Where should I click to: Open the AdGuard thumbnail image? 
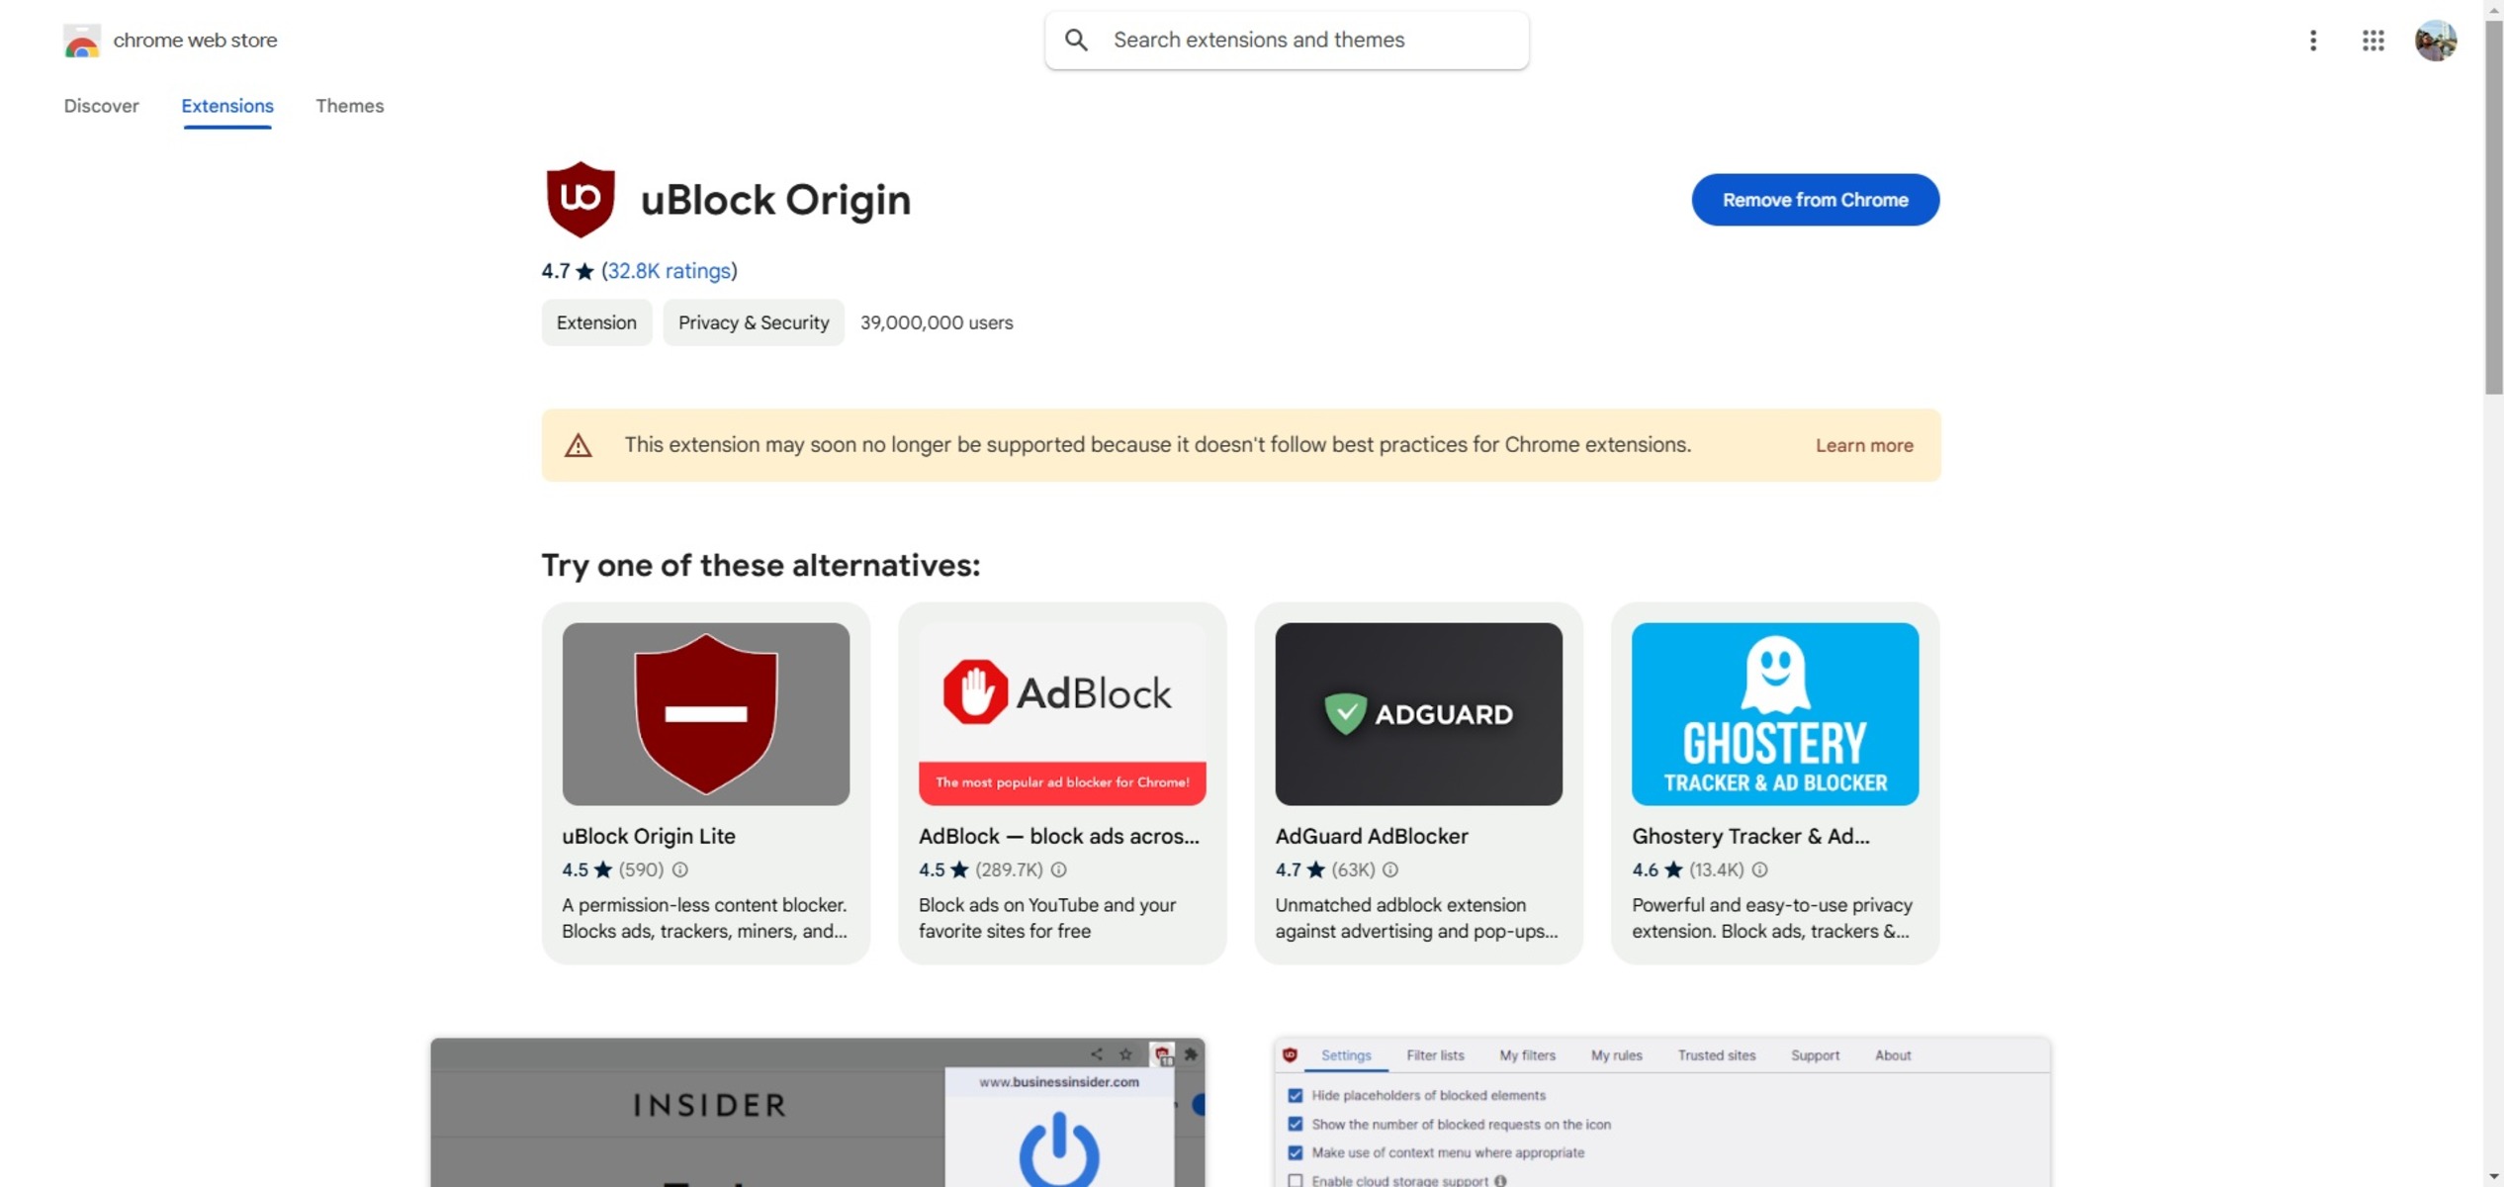1418,713
